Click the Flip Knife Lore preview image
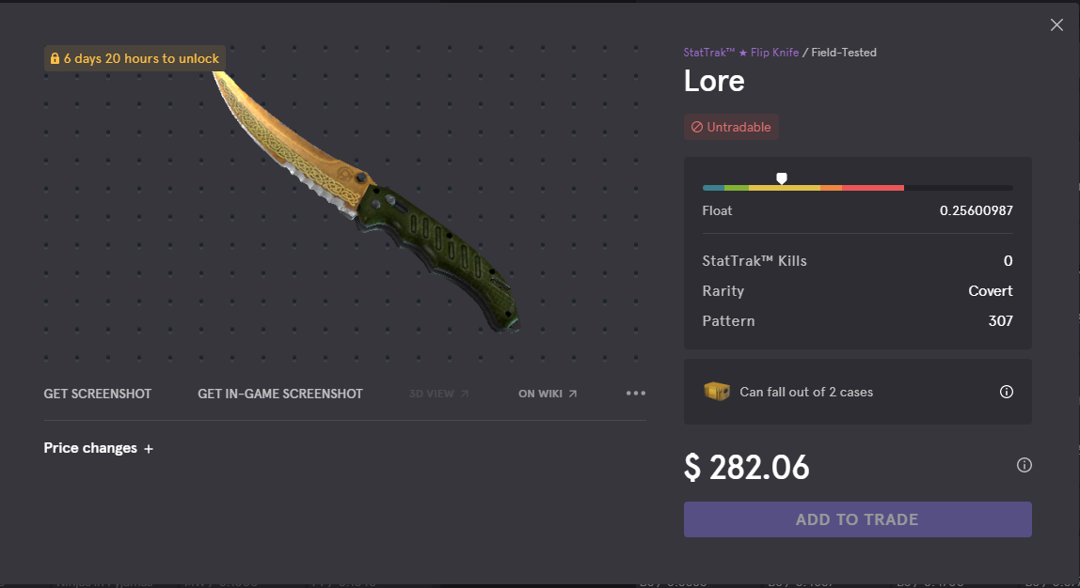 366,202
